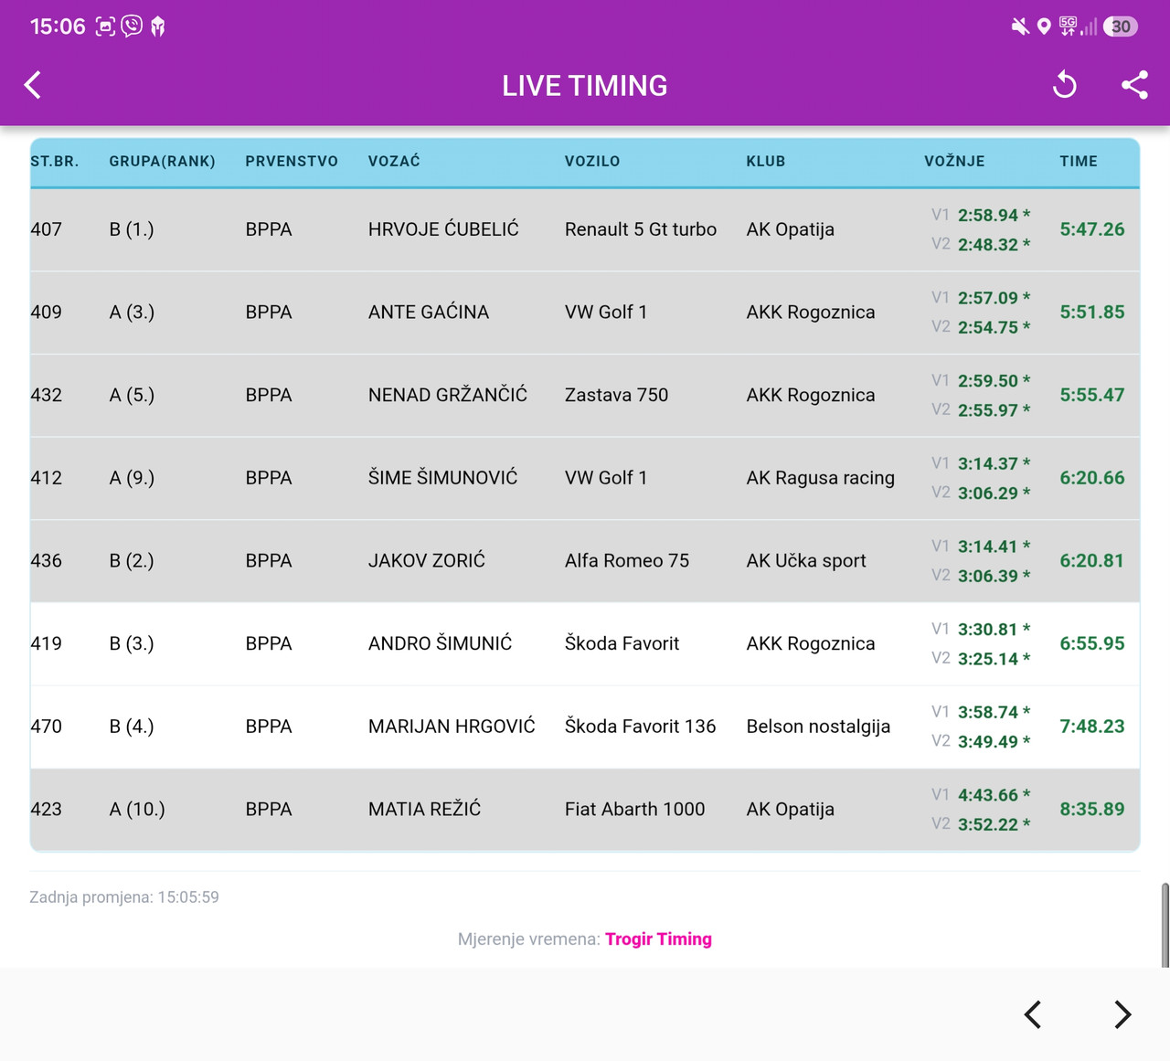Select driver ŠIME ŠIMUNOVIĆ
Viewport: 1170px width, 1061px height.
pos(442,477)
